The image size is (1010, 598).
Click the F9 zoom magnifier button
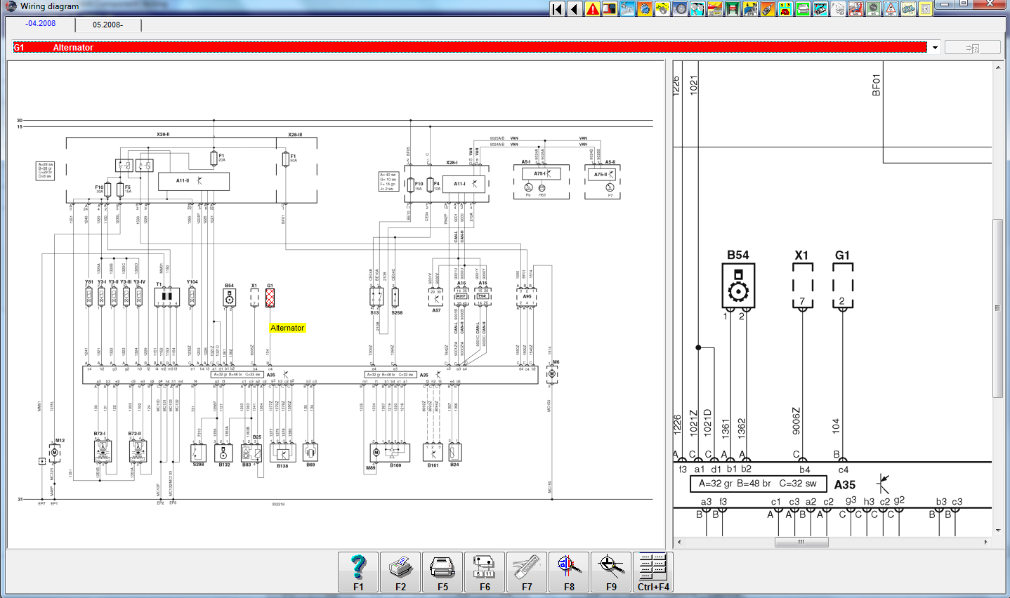click(x=611, y=572)
